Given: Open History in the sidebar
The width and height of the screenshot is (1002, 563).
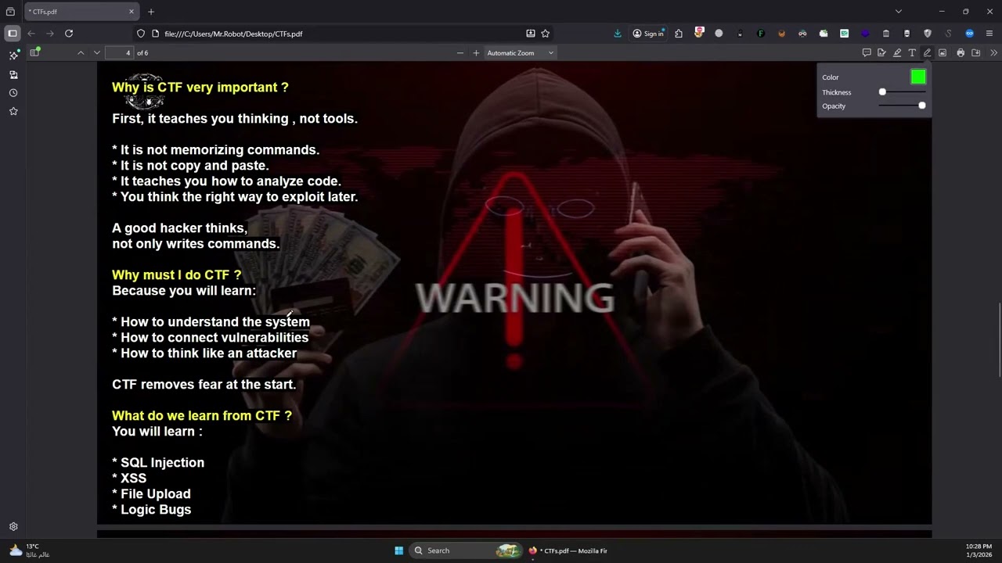Looking at the screenshot, I should click(13, 92).
